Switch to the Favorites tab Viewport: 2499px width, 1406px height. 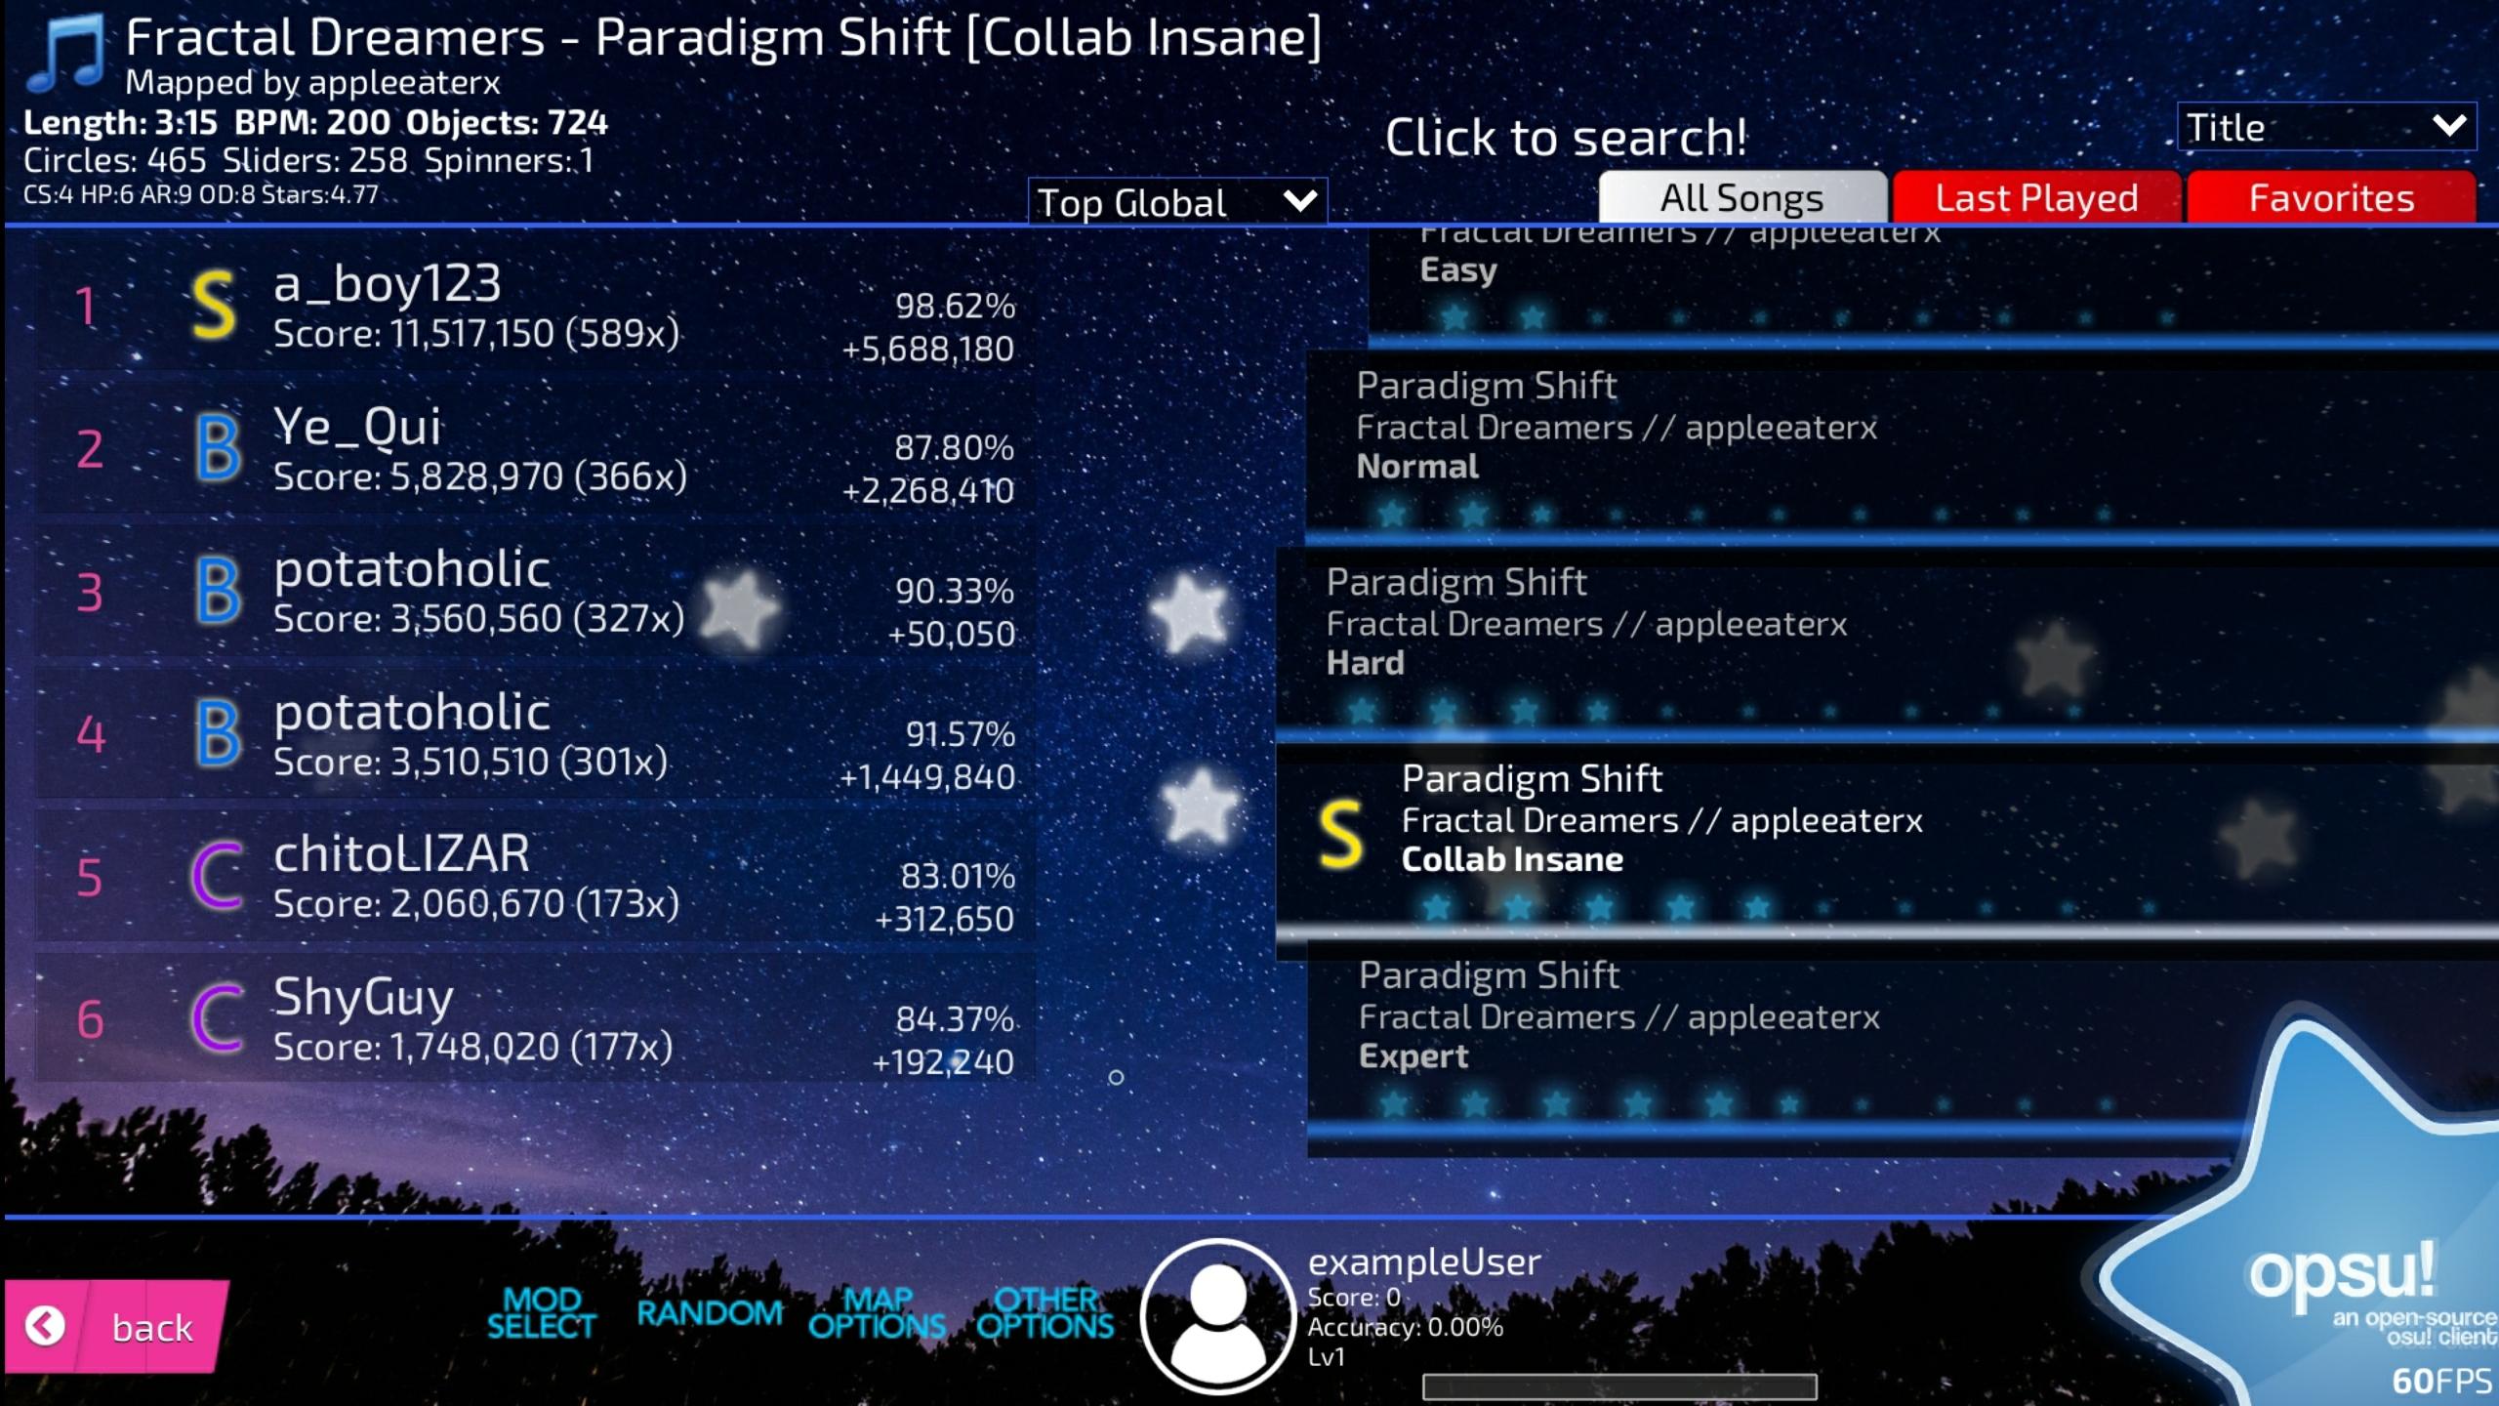2331,195
